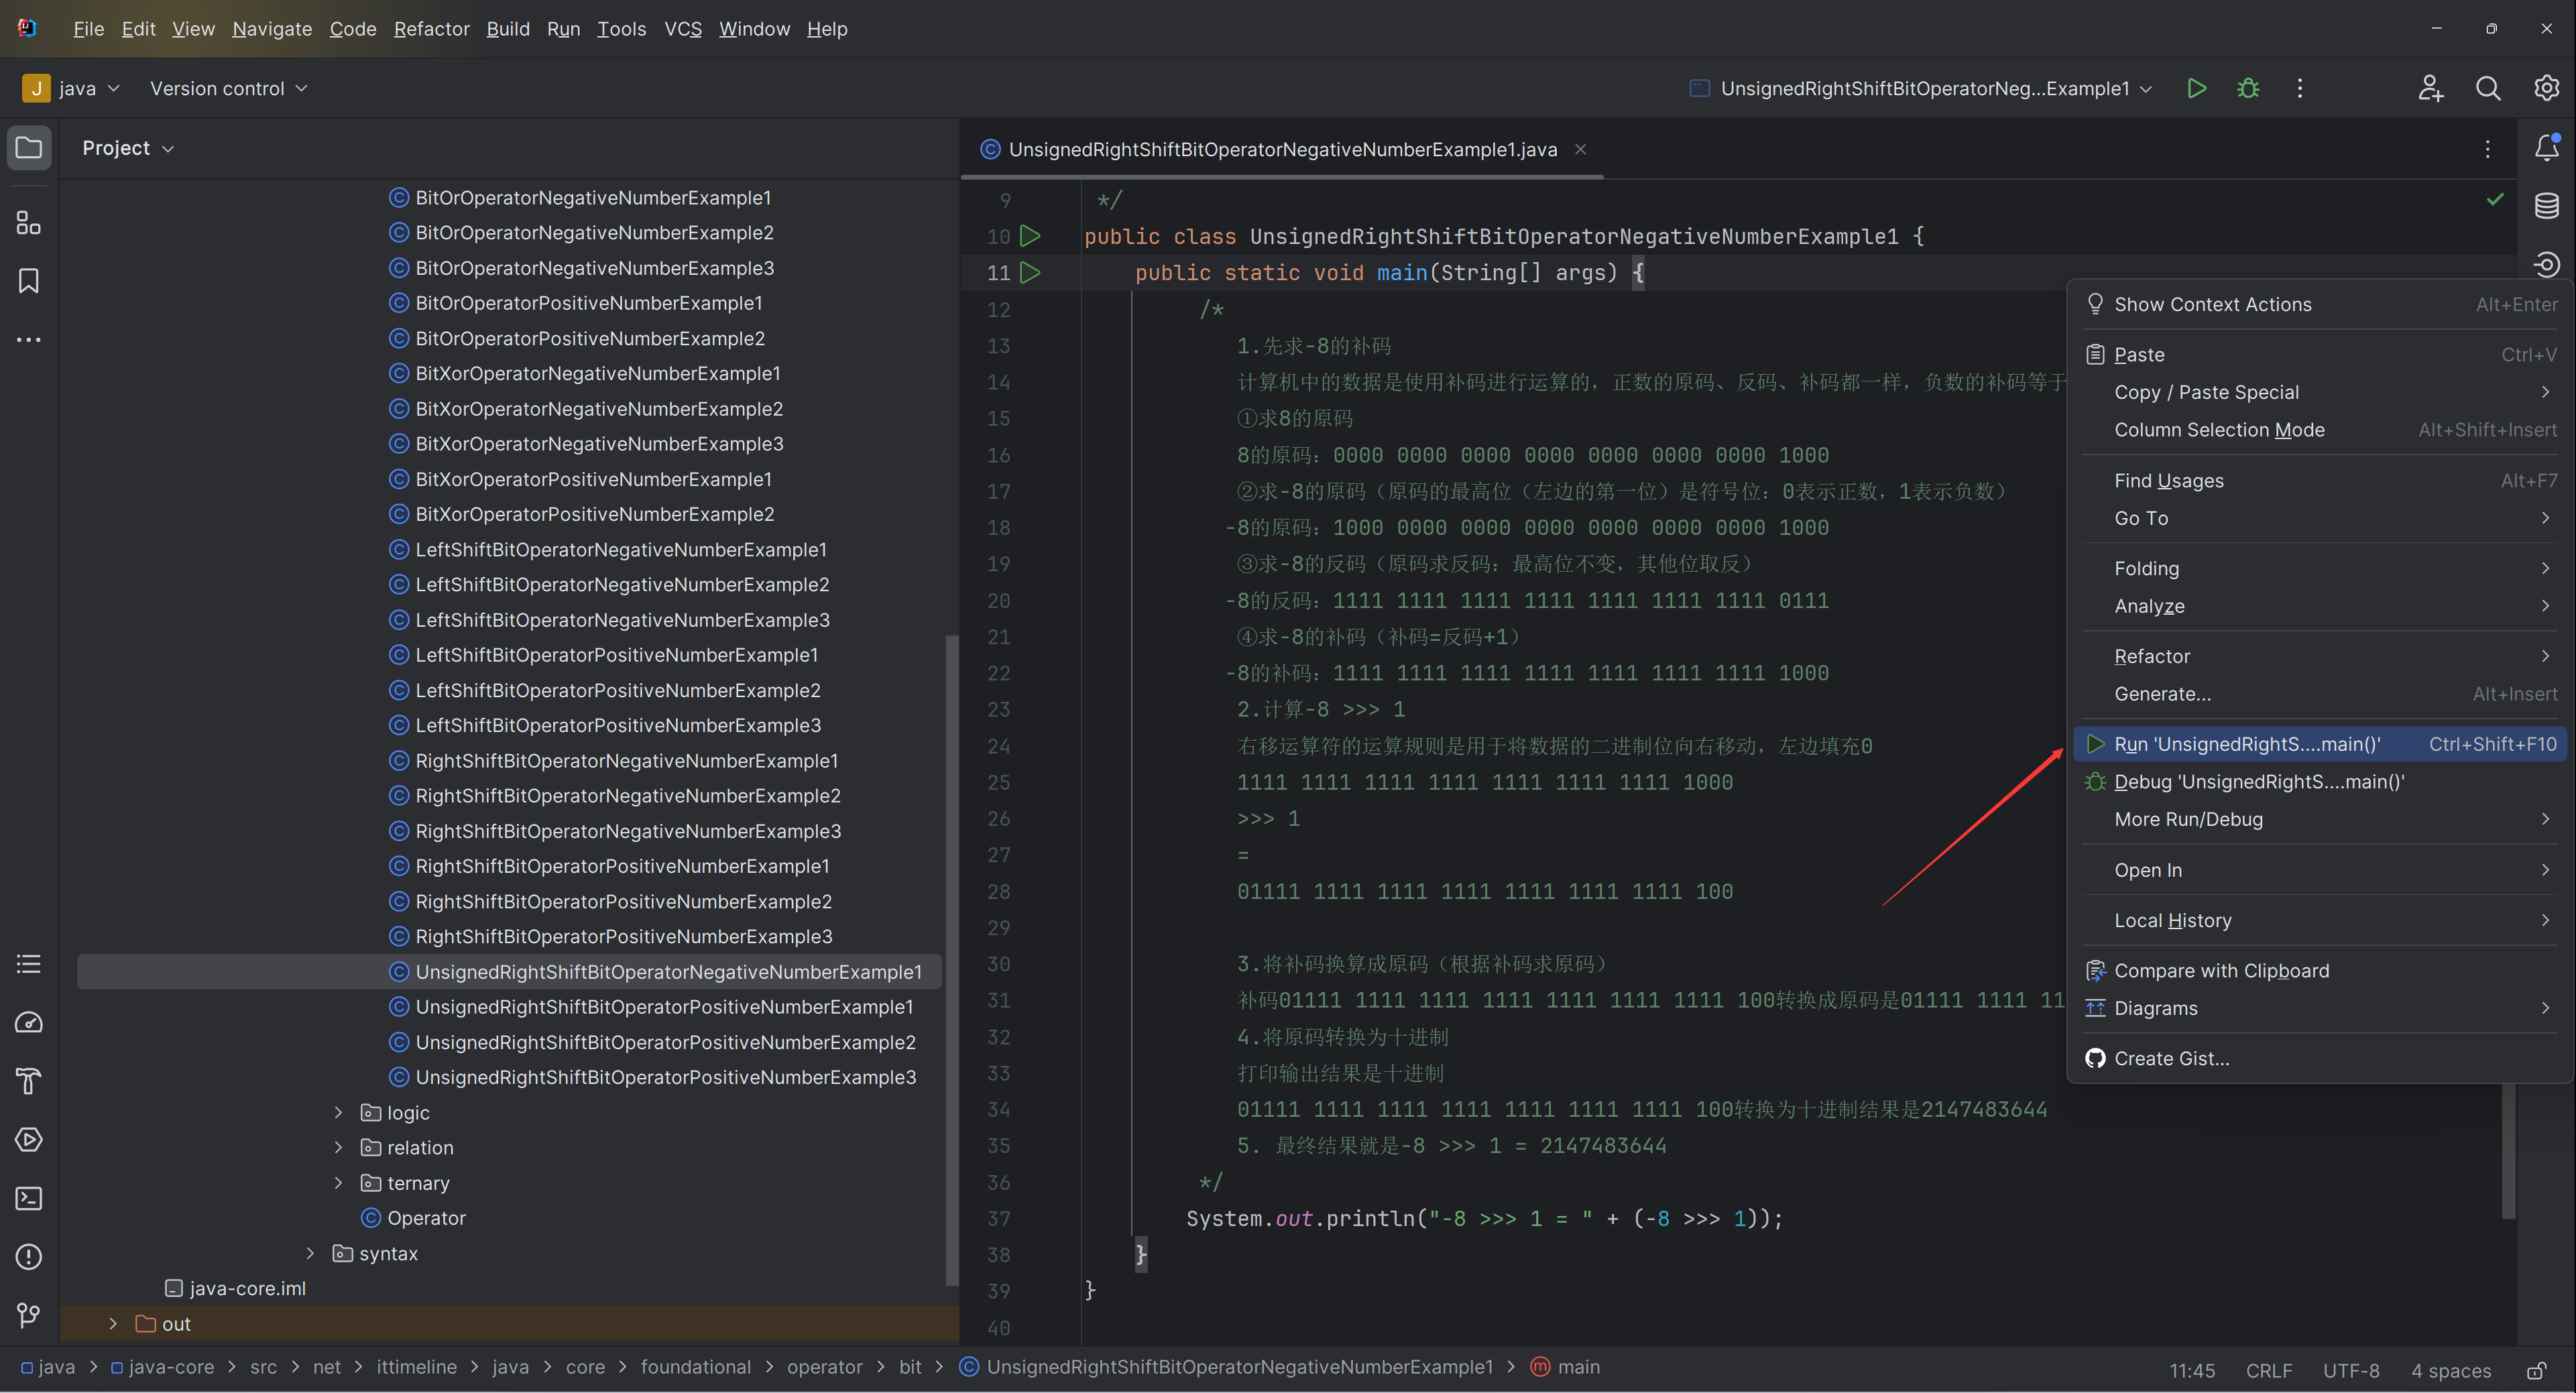
Task: Open Diagrams submenu
Action: pos(2320,1008)
